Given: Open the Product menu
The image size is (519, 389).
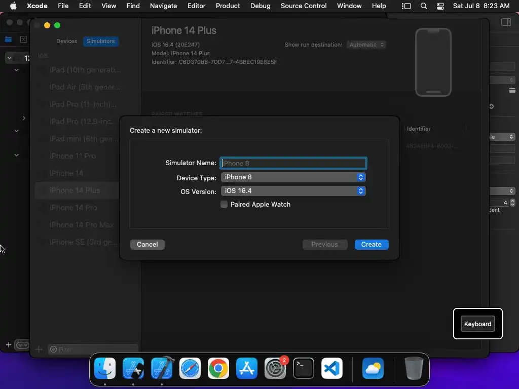Looking at the screenshot, I should click(228, 6).
